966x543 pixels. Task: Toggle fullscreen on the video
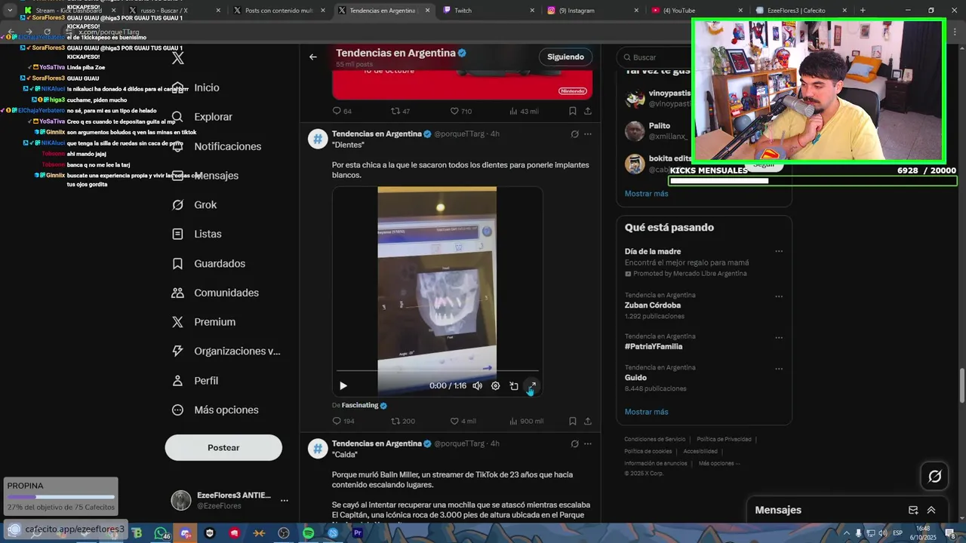[x=532, y=385]
